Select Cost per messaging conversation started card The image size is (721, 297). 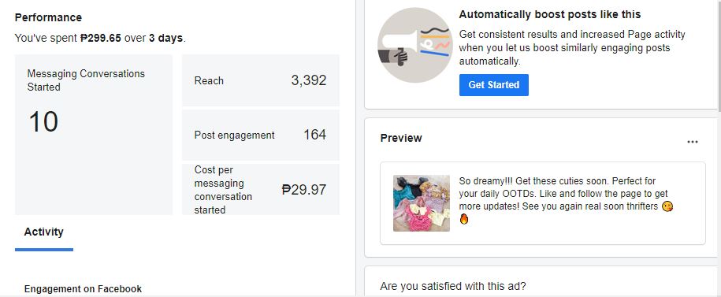pos(261,189)
